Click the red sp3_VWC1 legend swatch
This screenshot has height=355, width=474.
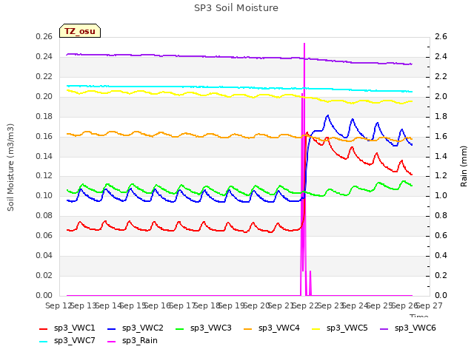(x=44, y=329)
